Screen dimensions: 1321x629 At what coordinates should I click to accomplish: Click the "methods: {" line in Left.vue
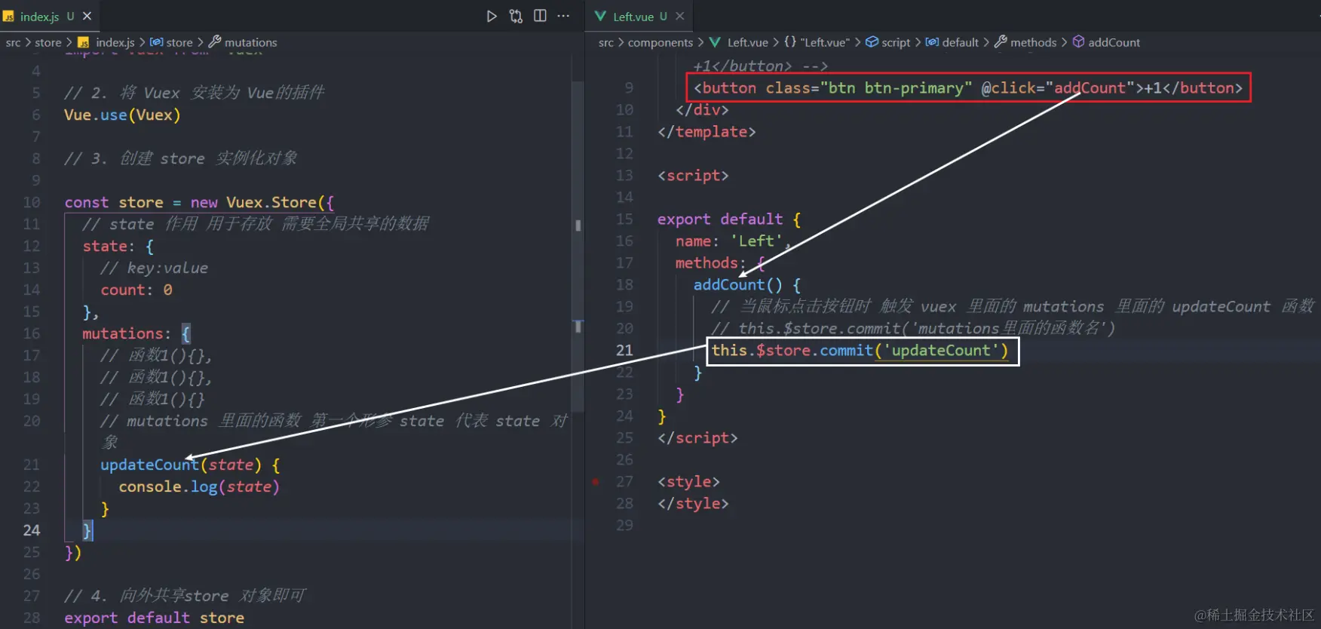721,262
